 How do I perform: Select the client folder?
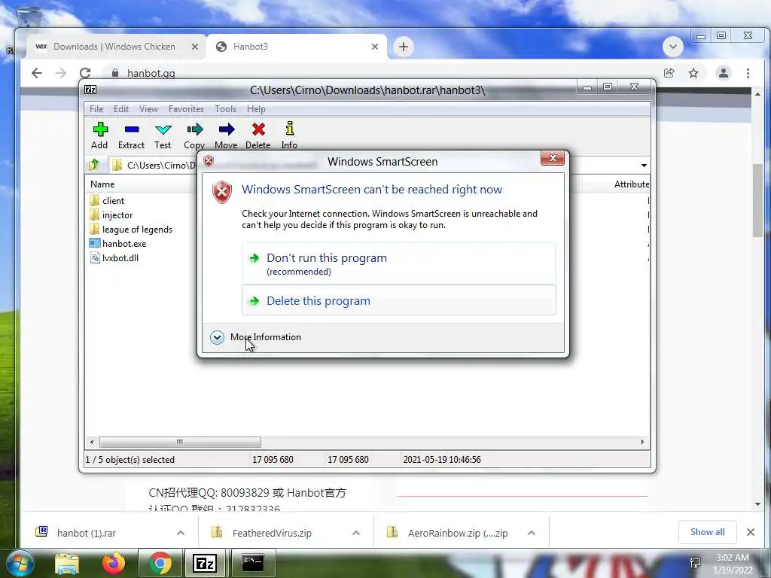tap(107, 200)
